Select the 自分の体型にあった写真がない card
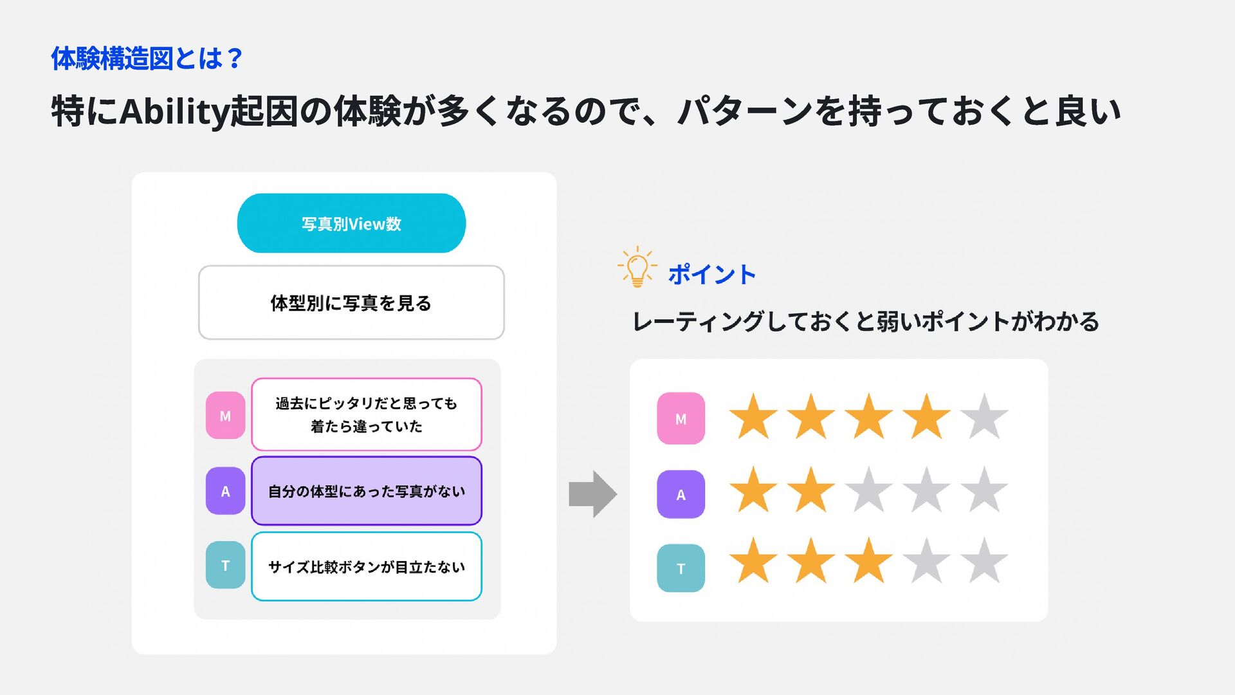Viewport: 1235px width, 695px height. [366, 491]
